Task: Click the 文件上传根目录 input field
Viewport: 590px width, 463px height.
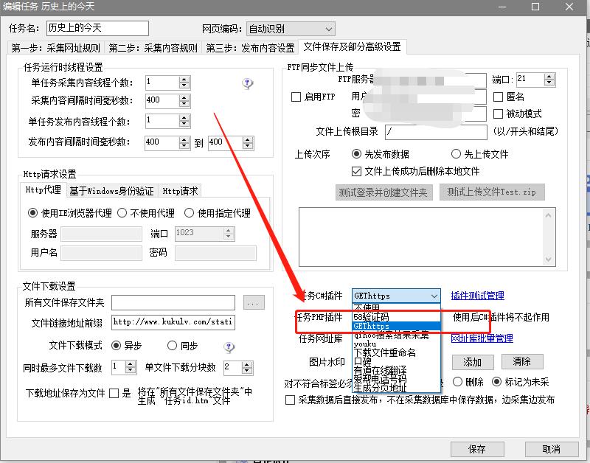Action: click(436, 132)
